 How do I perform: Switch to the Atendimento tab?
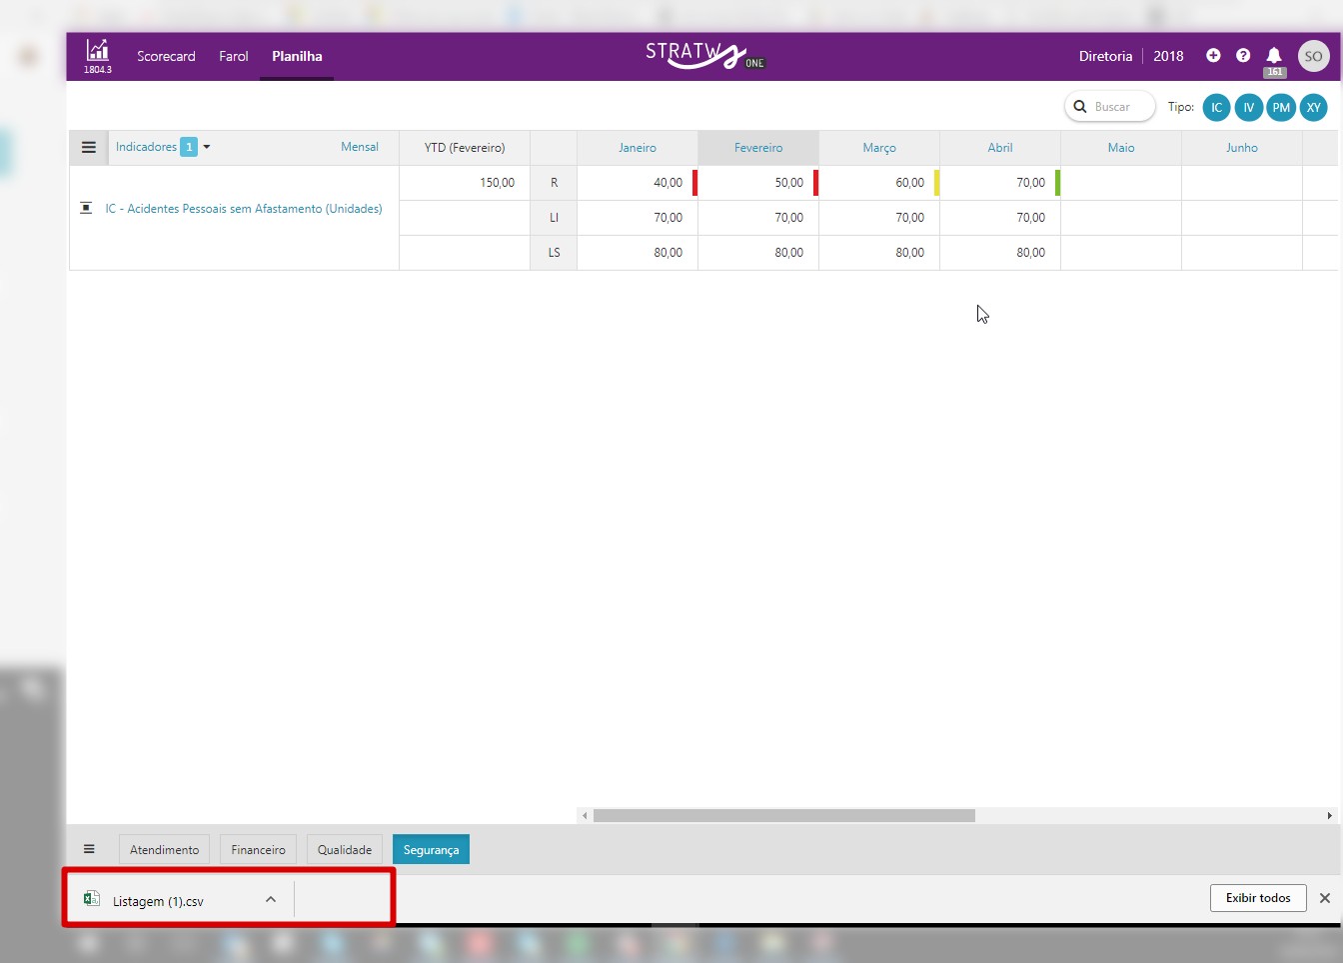point(165,849)
